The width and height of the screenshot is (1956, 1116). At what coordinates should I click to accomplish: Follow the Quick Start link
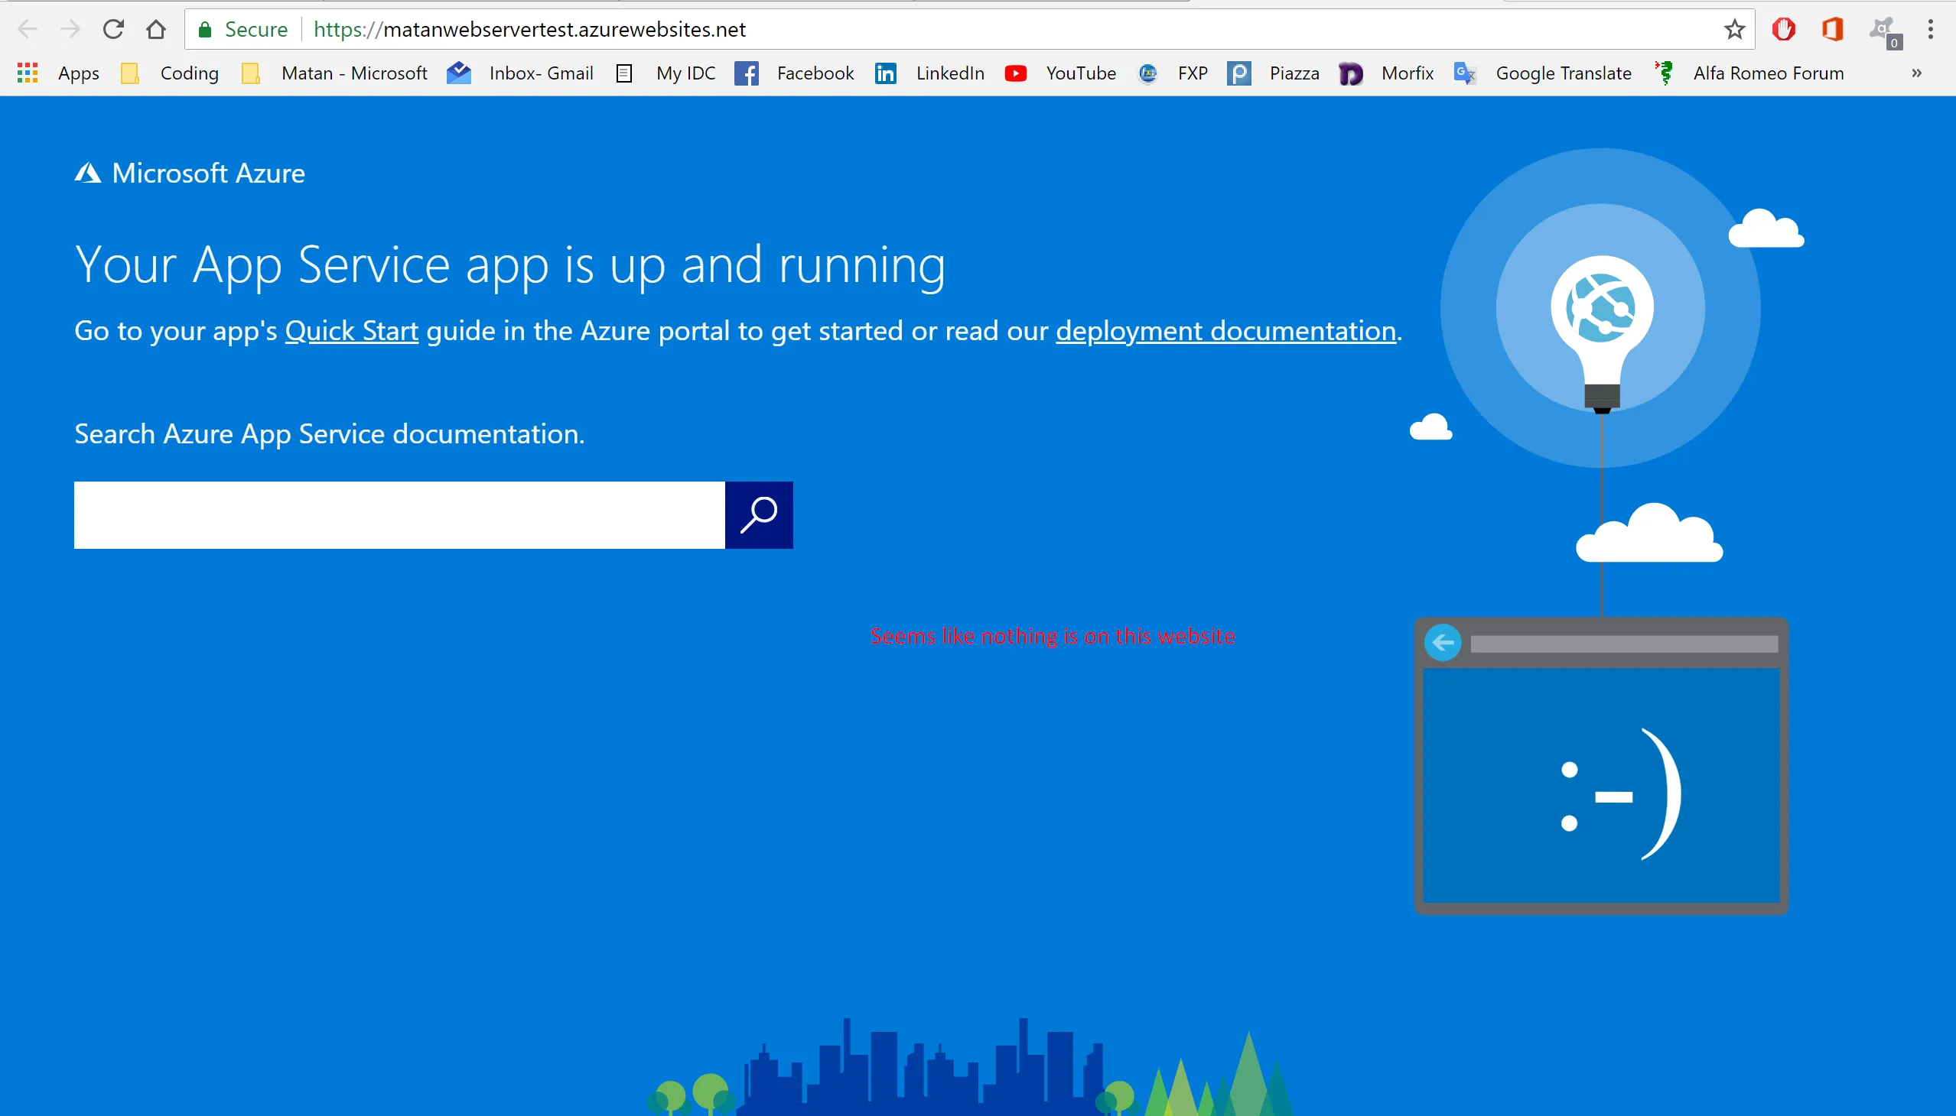(351, 331)
